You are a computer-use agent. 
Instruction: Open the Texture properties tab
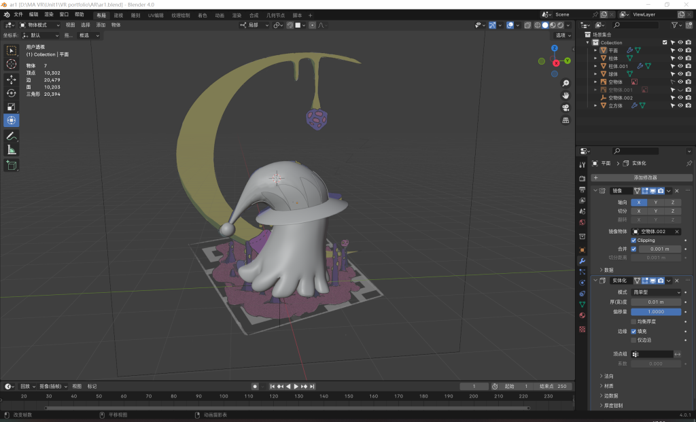pyautogui.click(x=582, y=330)
